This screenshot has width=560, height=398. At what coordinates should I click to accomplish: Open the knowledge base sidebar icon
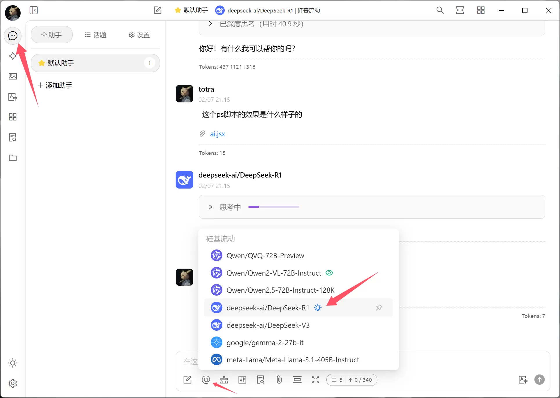click(12, 137)
